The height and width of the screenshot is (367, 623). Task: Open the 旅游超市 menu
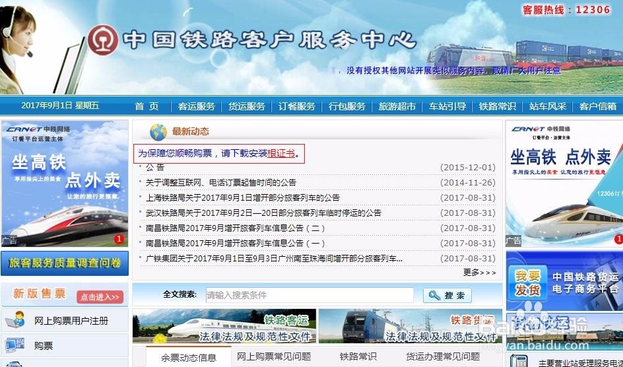coord(397,106)
